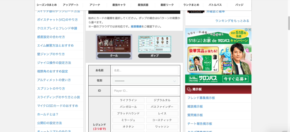290x132 pixels.
Task: Toggle the パスファインダー legend option
Action: [x=162, y=107]
